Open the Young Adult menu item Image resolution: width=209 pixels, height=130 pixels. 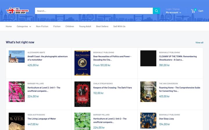click(85, 26)
